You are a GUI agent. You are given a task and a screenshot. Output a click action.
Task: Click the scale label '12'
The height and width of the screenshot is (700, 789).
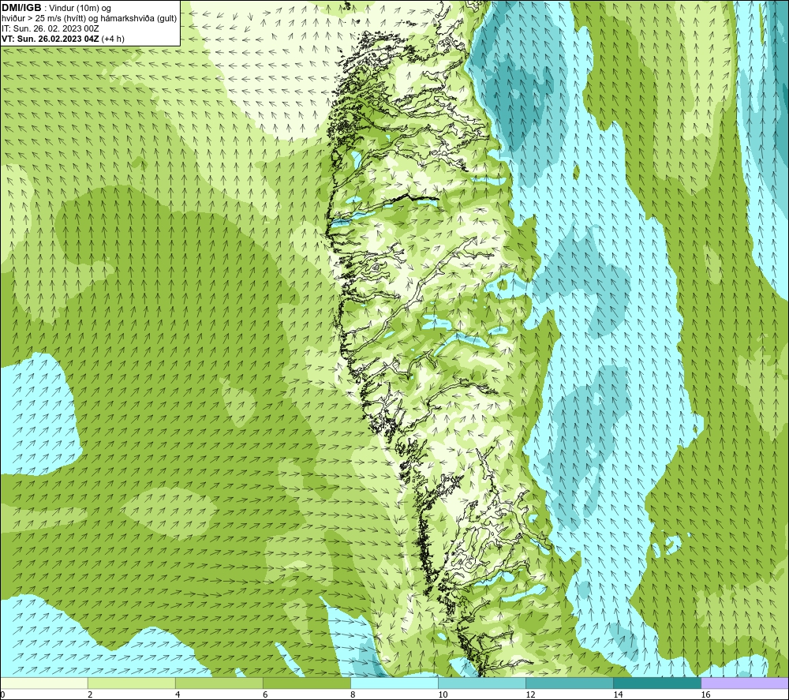530,694
